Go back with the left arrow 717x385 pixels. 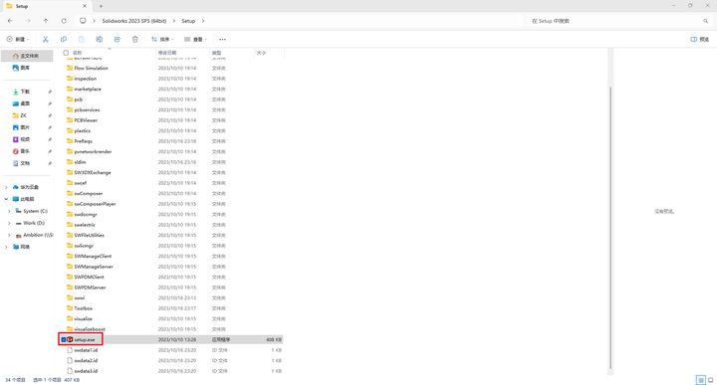[10, 21]
